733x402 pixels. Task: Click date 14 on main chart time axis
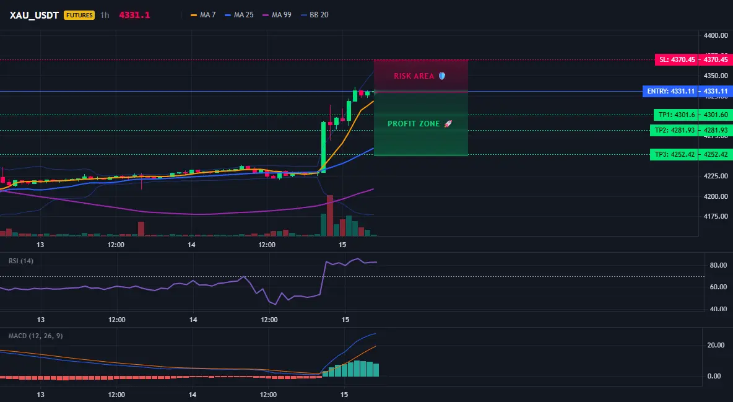pos(191,245)
